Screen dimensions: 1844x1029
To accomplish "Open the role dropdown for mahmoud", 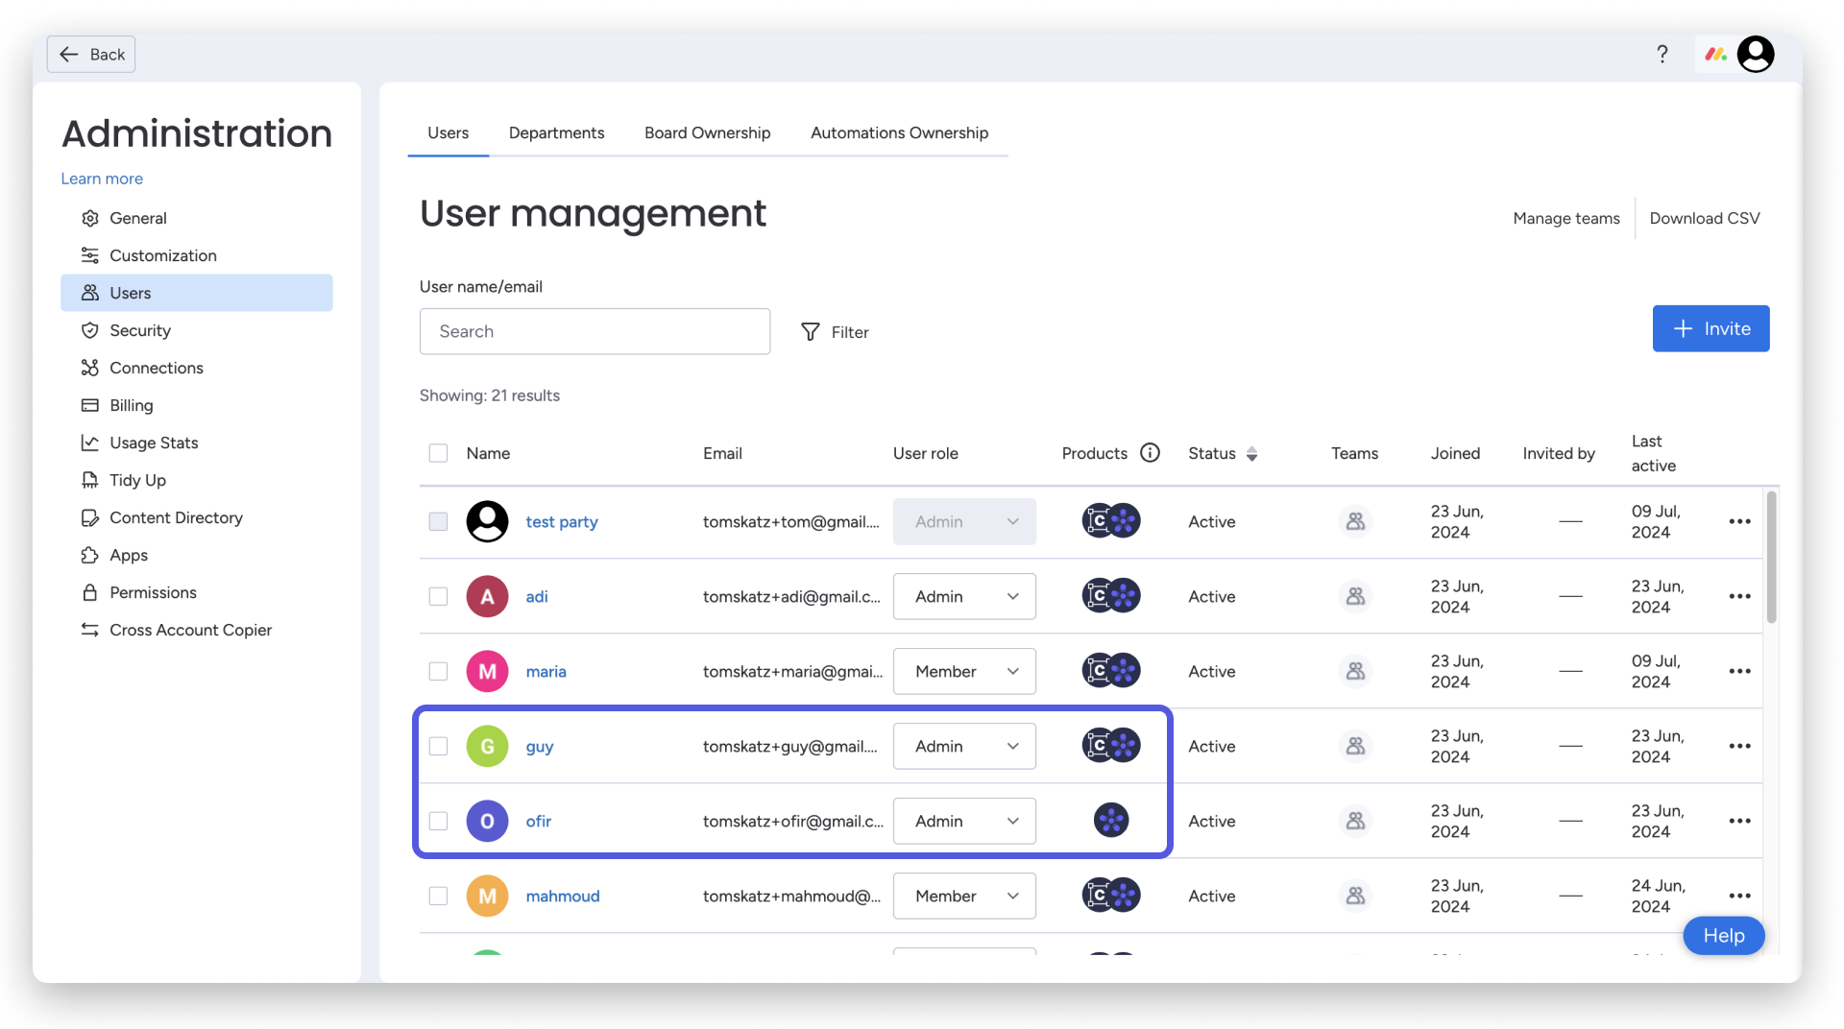I will click(964, 896).
